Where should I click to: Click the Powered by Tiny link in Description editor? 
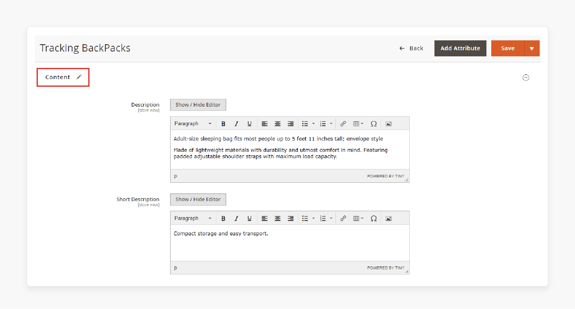(x=386, y=176)
